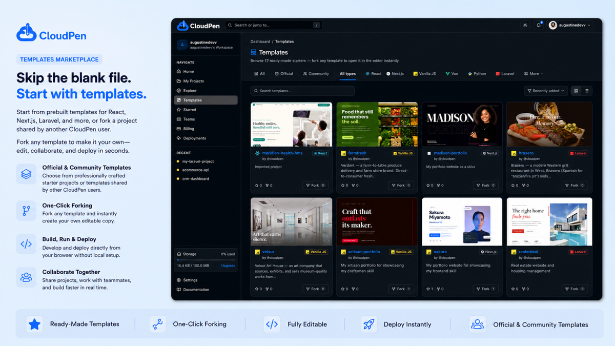Open the Recently added sort dropdown
The width and height of the screenshot is (615, 346).
(545, 91)
